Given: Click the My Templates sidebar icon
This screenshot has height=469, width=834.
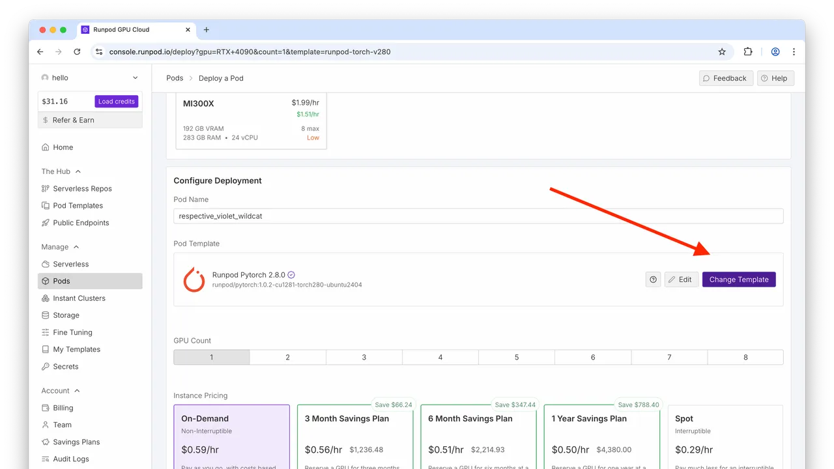Looking at the screenshot, I should [45, 350].
